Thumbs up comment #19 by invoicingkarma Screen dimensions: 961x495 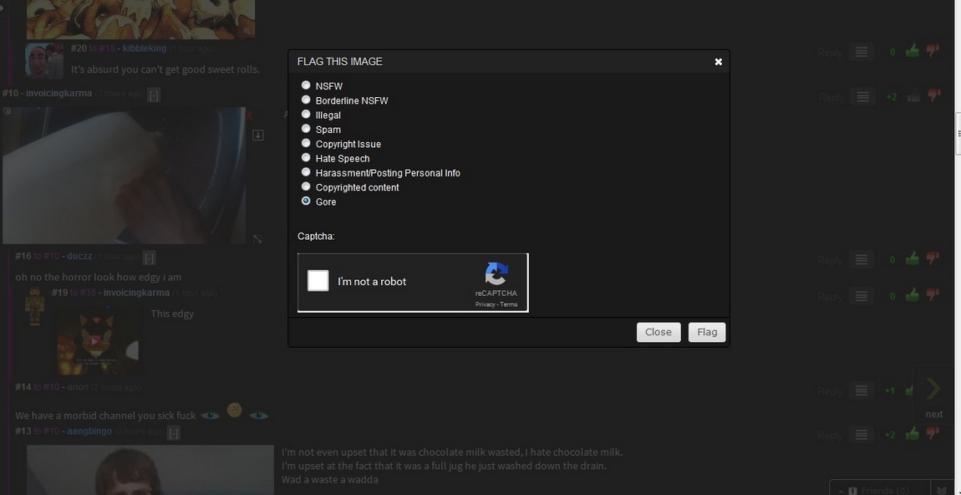pyautogui.click(x=912, y=295)
